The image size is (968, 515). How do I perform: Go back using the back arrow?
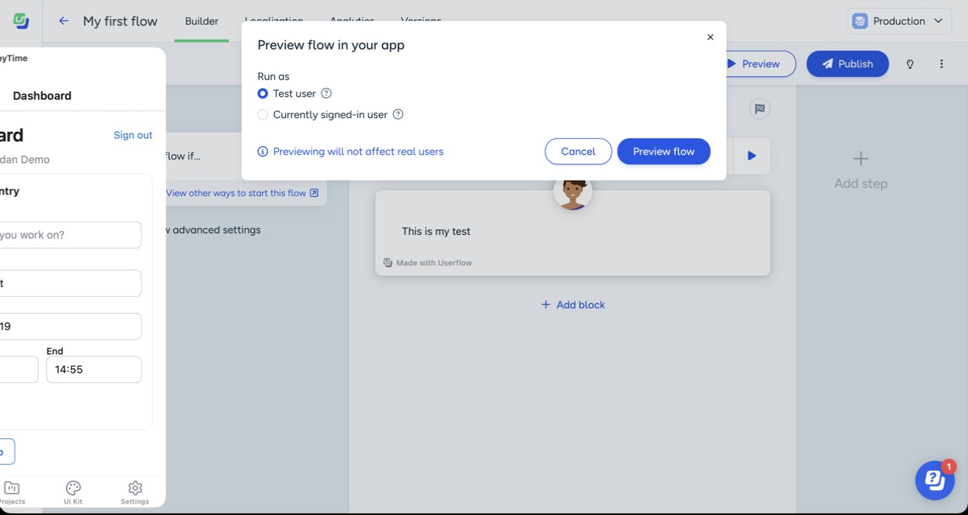click(x=63, y=21)
